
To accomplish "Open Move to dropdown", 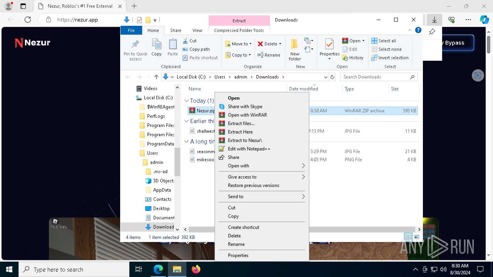I will coord(238,44).
